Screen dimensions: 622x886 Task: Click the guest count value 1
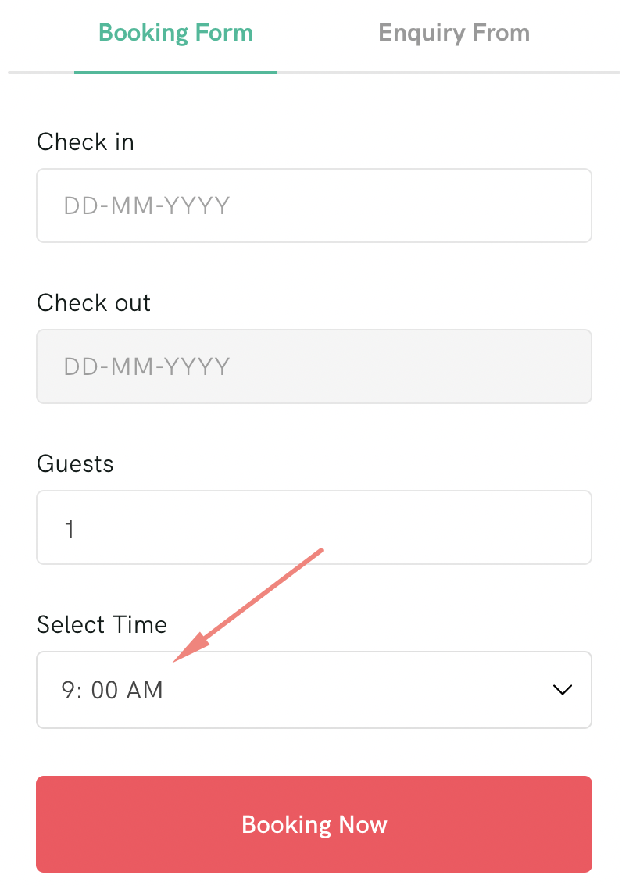pos(70,530)
